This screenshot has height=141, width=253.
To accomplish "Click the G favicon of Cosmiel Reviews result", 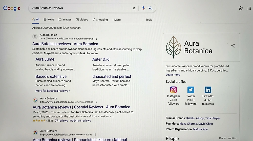I will [35, 100].
